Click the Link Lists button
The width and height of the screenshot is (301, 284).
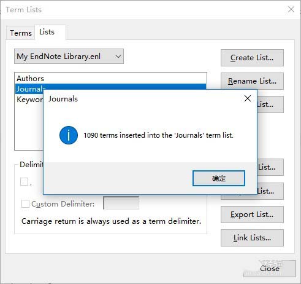point(252,238)
